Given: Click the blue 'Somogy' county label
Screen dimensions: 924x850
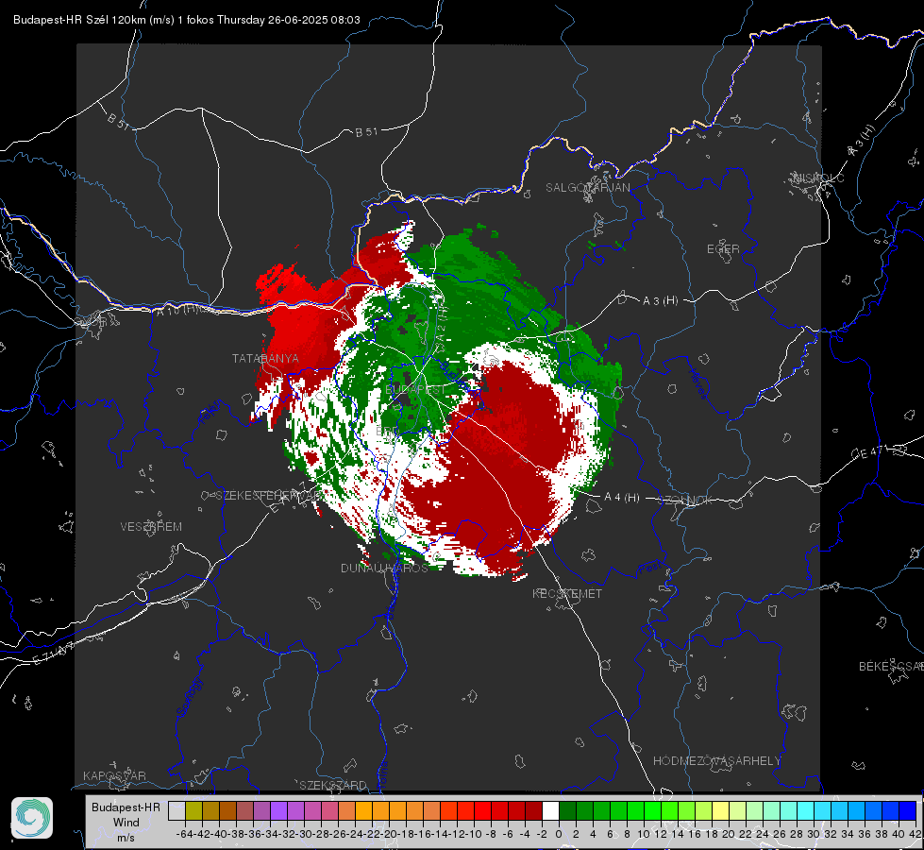Looking at the screenshot, I should [189, 698].
